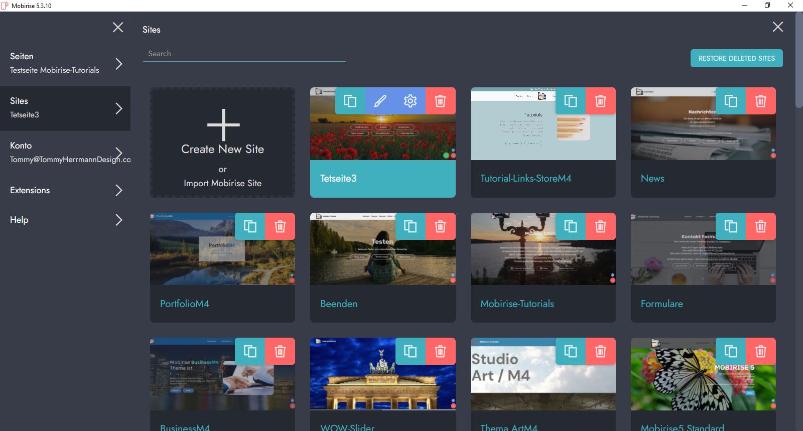The image size is (803, 431).
Task: Click the Search sites input field
Action: click(x=244, y=54)
